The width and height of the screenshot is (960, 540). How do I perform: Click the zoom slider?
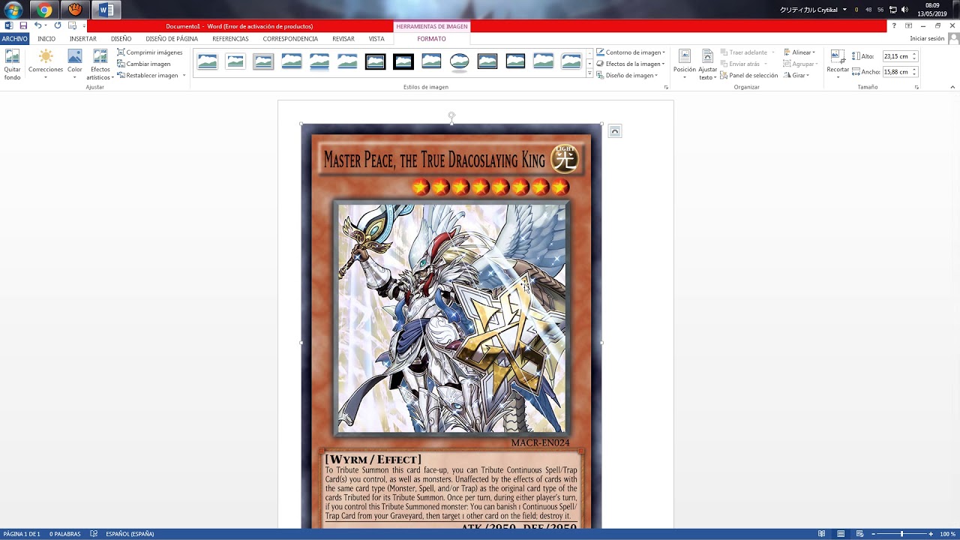click(901, 534)
